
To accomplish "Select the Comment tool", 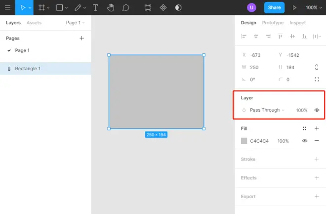I will (x=125, y=8).
